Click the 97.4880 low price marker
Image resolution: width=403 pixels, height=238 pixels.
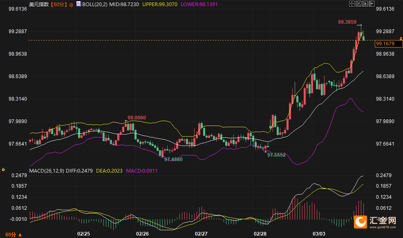pos(173,159)
